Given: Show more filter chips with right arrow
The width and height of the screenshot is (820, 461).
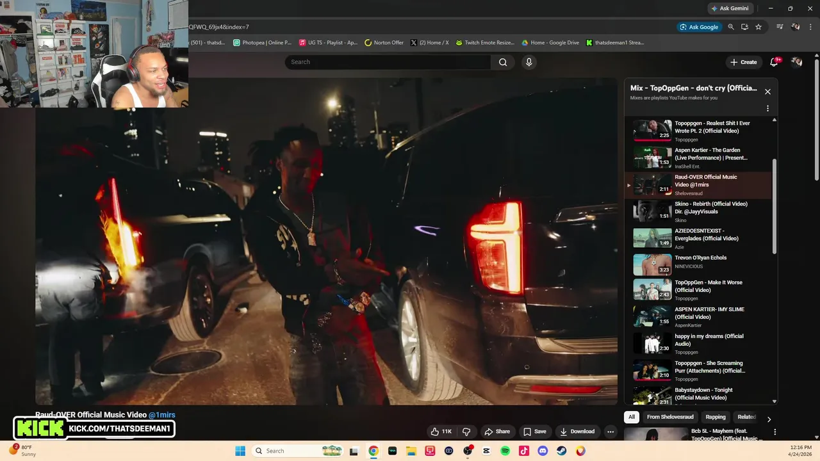Looking at the screenshot, I should tap(769, 419).
